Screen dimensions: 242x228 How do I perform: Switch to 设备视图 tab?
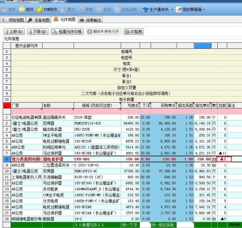click(39, 20)
